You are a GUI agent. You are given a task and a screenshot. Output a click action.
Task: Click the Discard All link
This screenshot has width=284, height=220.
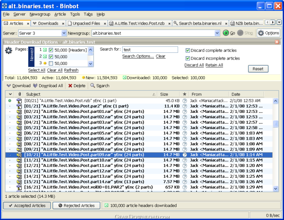click(x=194, y=65)
